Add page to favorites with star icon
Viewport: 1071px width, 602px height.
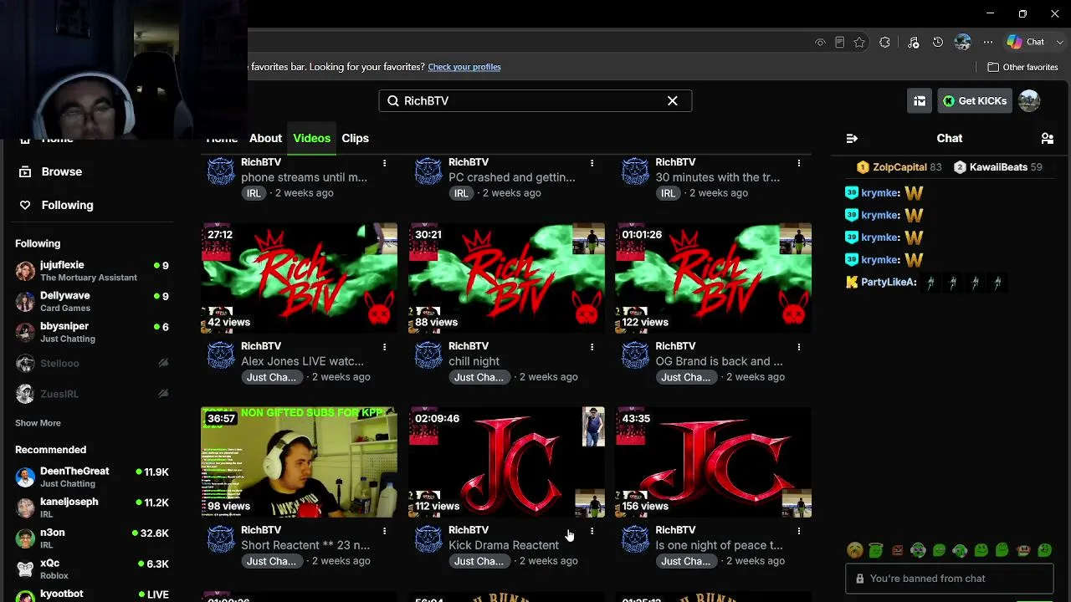859,43
